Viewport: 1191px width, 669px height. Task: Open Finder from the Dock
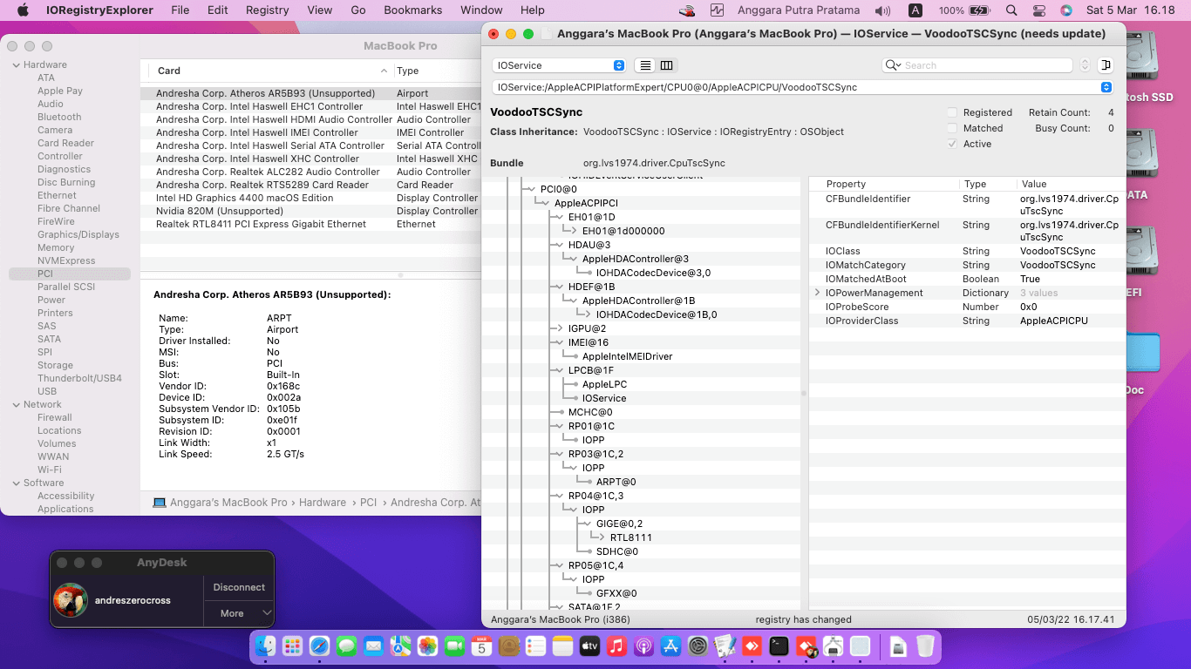point(265,645)
